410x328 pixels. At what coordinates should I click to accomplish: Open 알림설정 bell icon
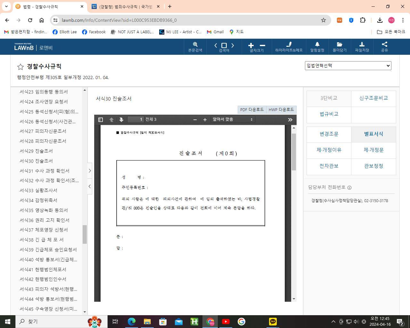(x=317, y=47)
